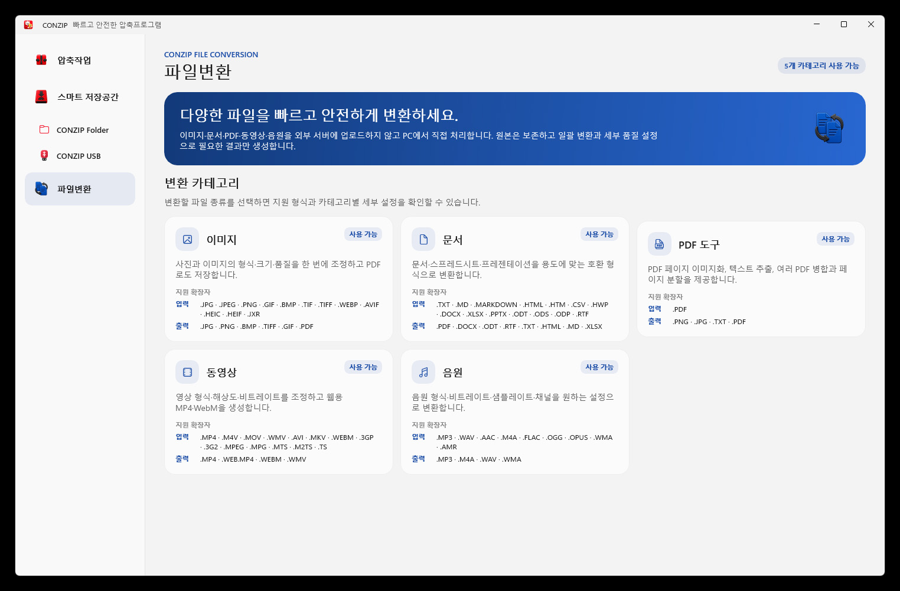Image resolution: width=900 pixels, height=591 pixels.
Task: Open the 음원 conversion category title
Action: point(453,373)
